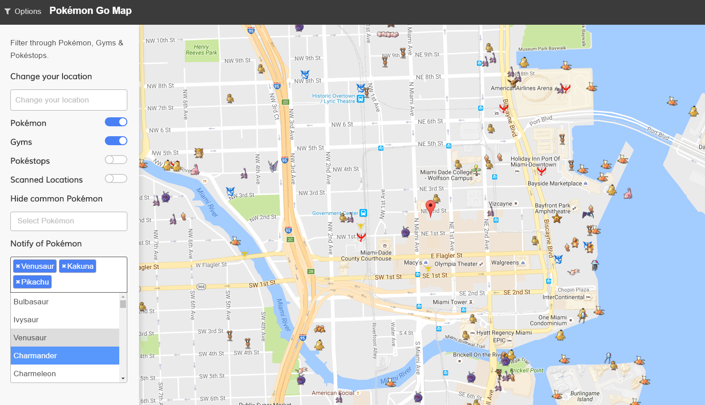Image resolution: width=705 pixels, height=405 pixels.
Task: Open the Options menu
Action: pos(22,11)
